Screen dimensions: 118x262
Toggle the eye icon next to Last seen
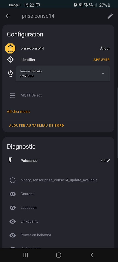[13, 208]
